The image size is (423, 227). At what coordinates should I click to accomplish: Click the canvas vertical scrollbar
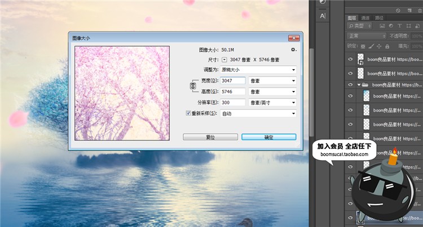311,92
